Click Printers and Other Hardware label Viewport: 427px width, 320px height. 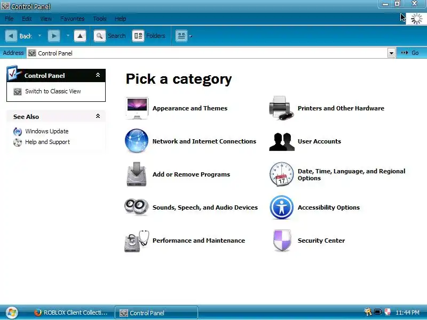click(341, 108)
